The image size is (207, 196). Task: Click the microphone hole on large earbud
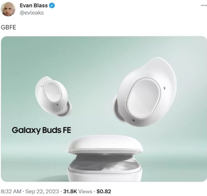tap(164, 88)
